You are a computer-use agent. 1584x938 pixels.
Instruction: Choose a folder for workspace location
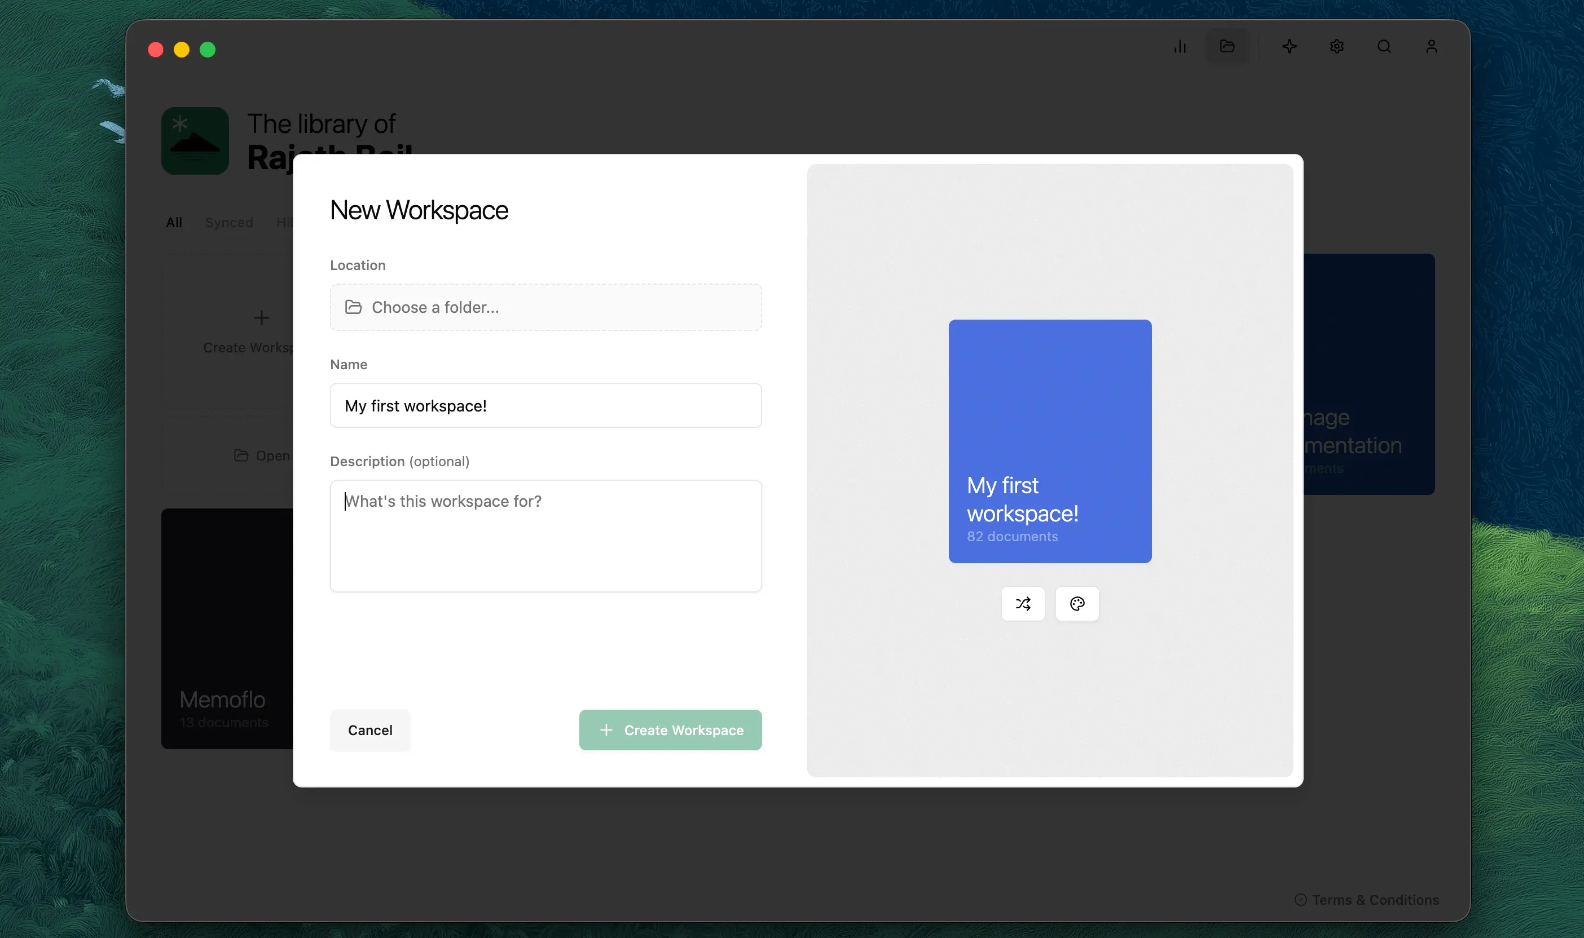coord(545,307)
